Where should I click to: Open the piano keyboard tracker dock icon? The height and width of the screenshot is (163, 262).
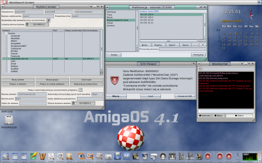(172, 156)
